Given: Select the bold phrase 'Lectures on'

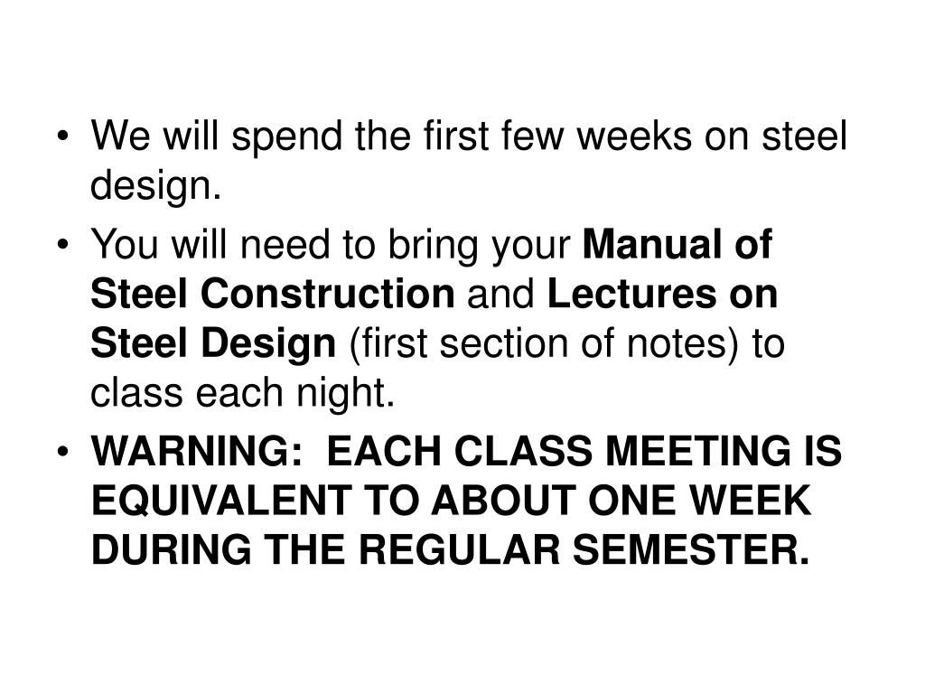Looking at the screenshot, I should point(662,294).
